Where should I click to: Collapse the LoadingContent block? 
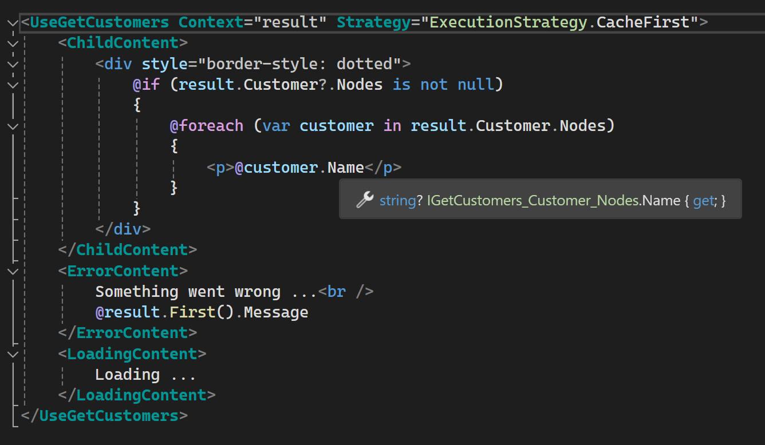click(x=13, y=355)
